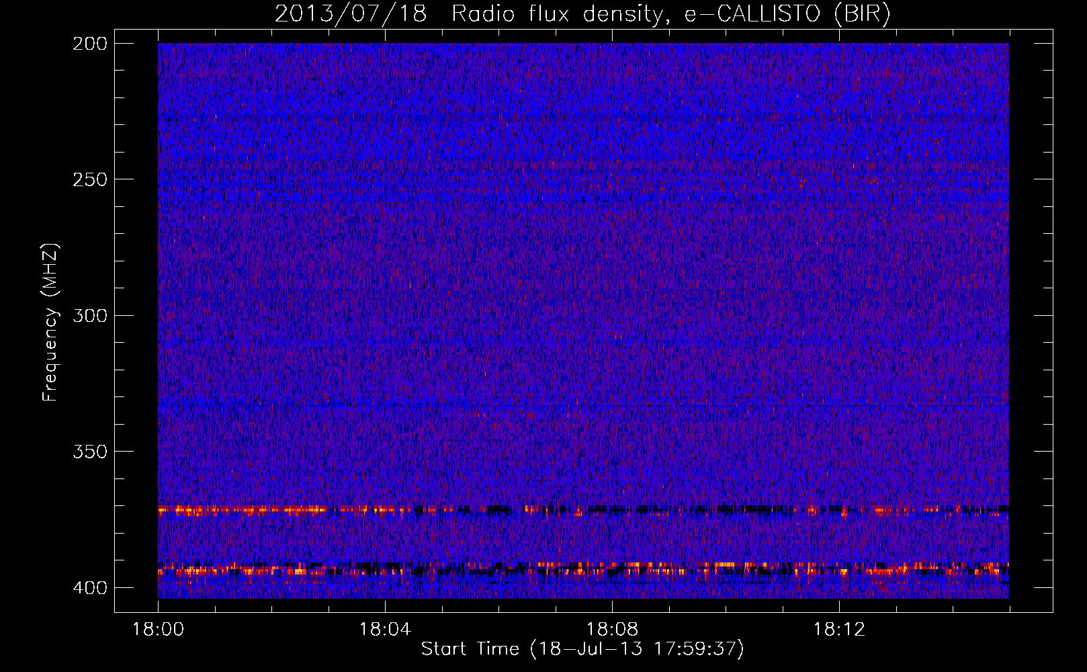
Task: Click the 18:00 time tick label
Action: [x=158, y=630]
